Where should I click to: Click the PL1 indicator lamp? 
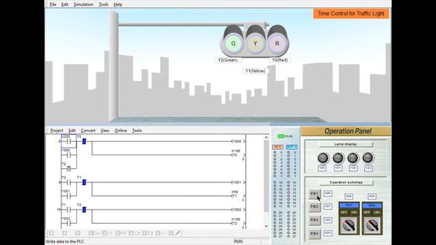[323, 158]
